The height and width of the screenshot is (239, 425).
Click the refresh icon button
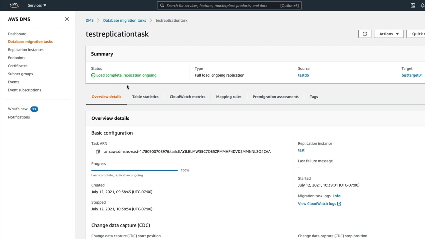click(x=365, y=34)
